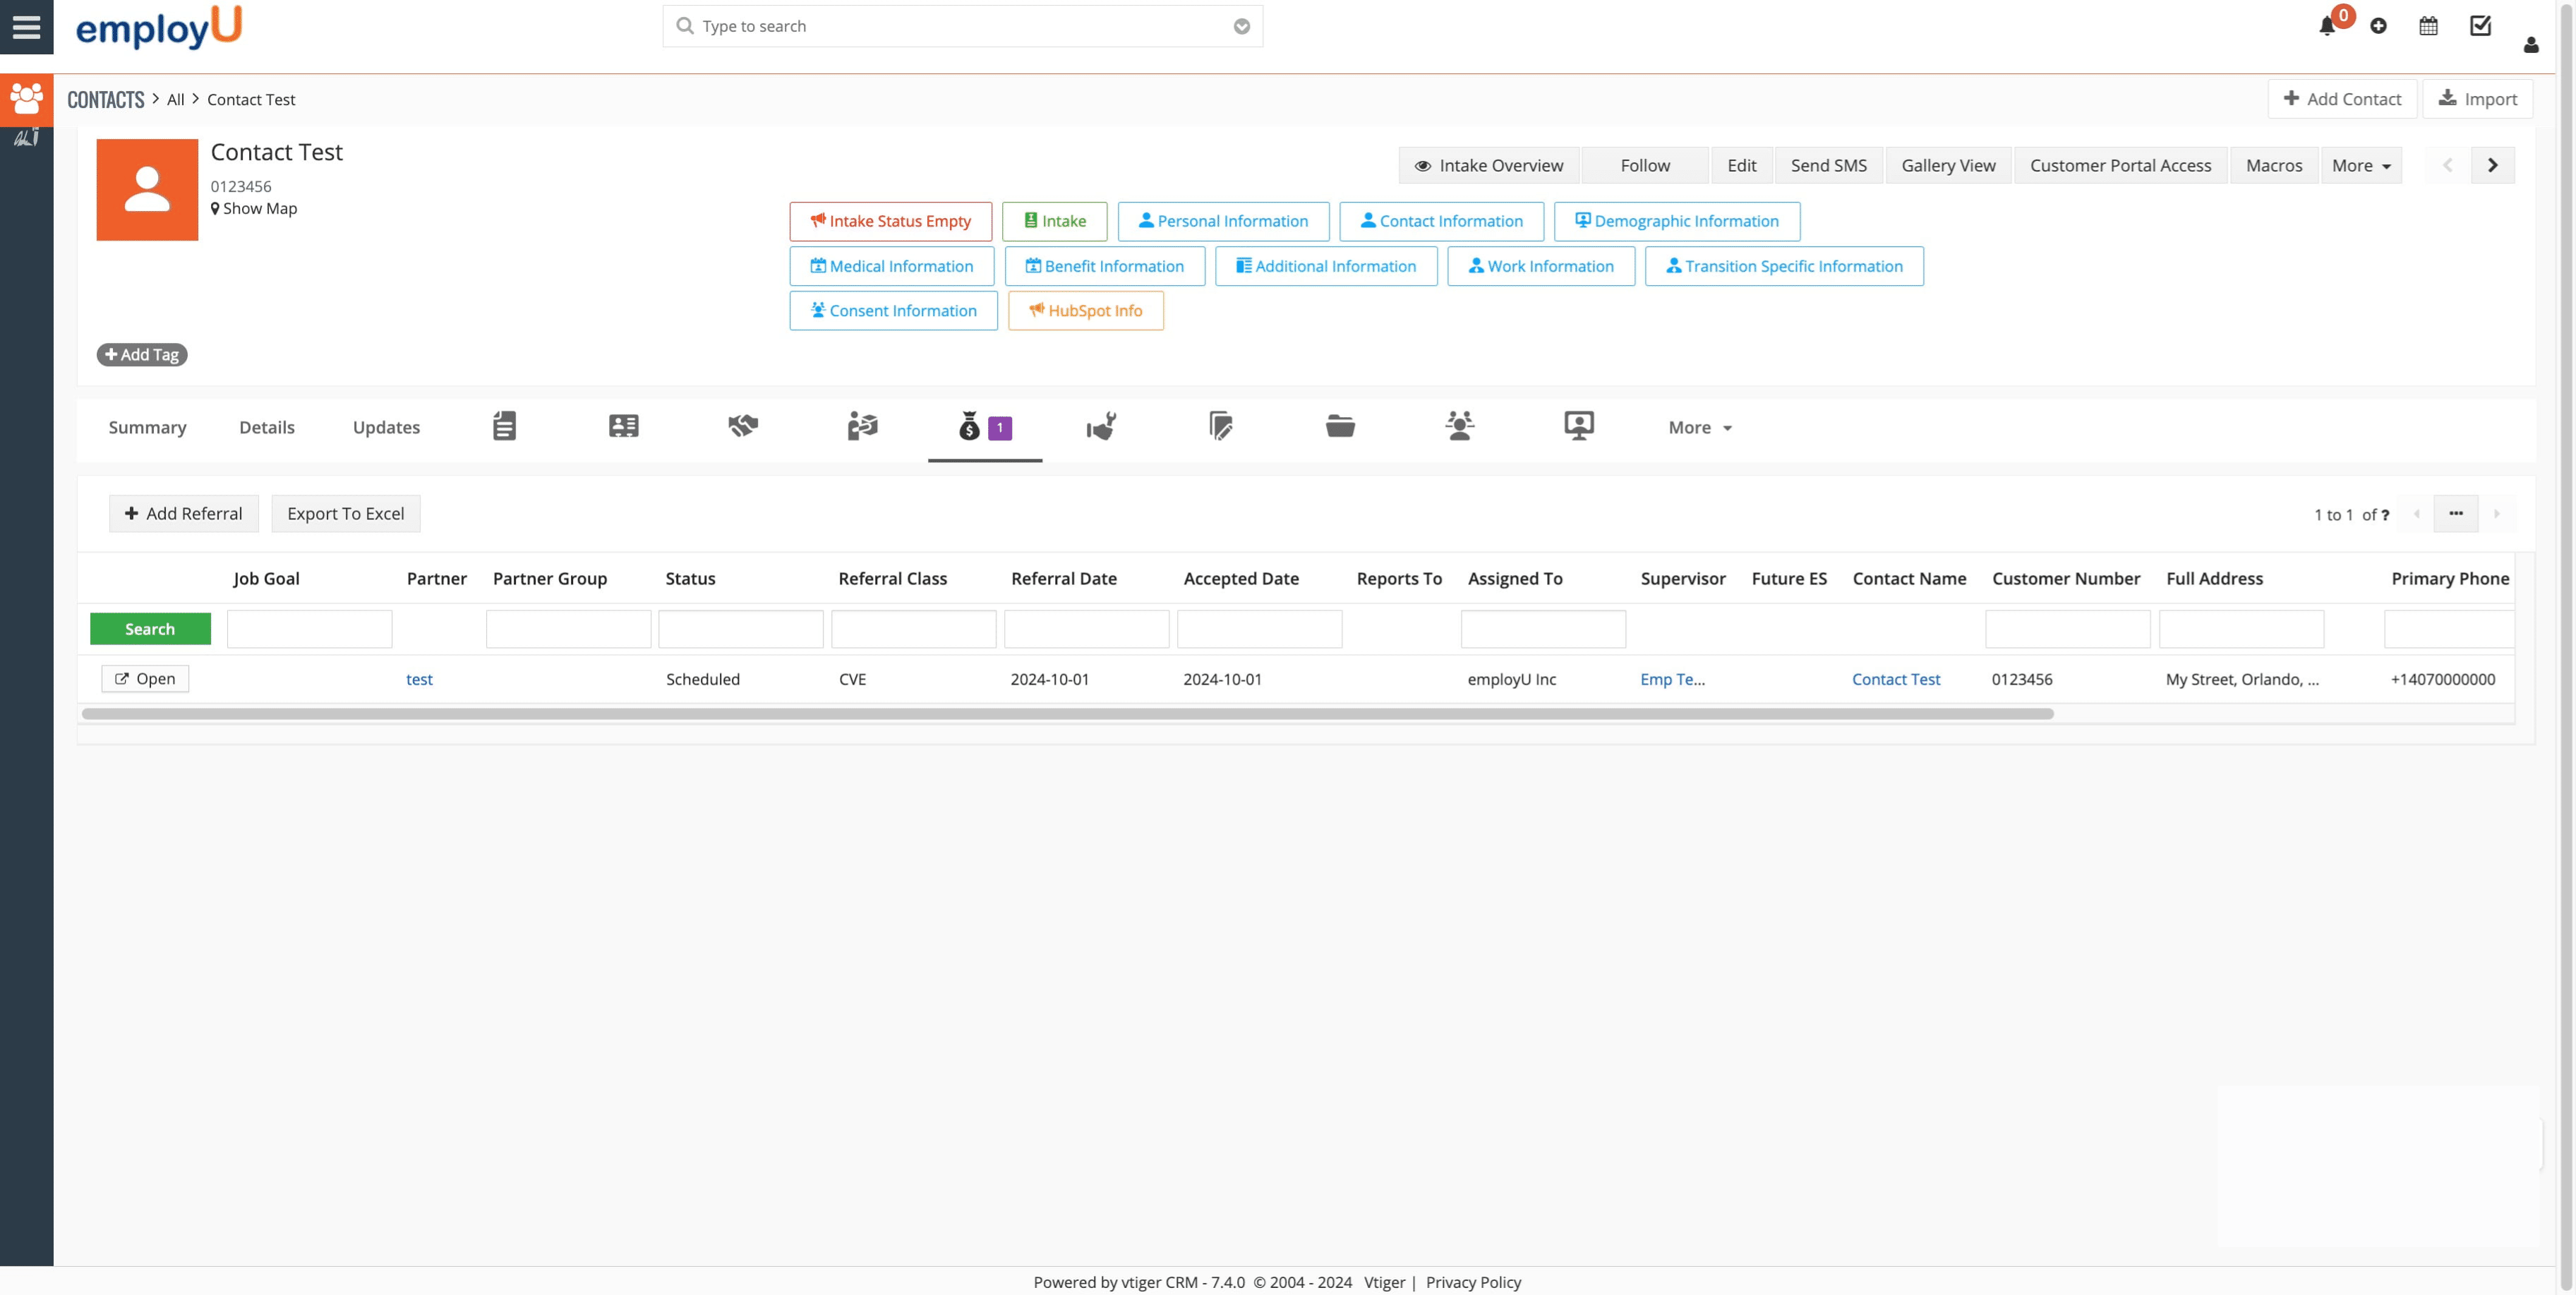Click the Add Referral button

tap(183, 514)
